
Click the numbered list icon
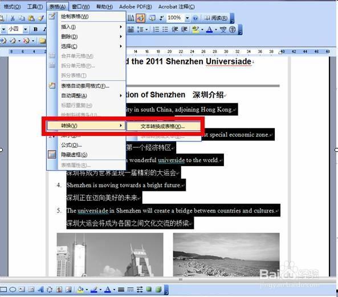(x=156, y=29)
